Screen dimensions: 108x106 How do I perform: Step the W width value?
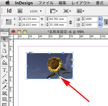47,19
